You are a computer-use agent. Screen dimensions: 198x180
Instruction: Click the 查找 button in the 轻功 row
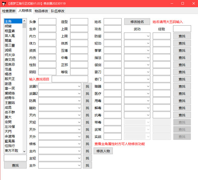(x=182, y=44)
